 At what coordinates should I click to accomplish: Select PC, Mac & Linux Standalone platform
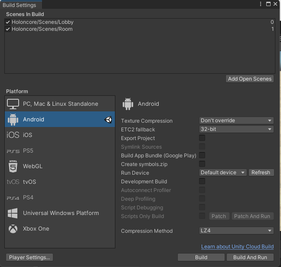pyautogui.click(x=60, y=104)
